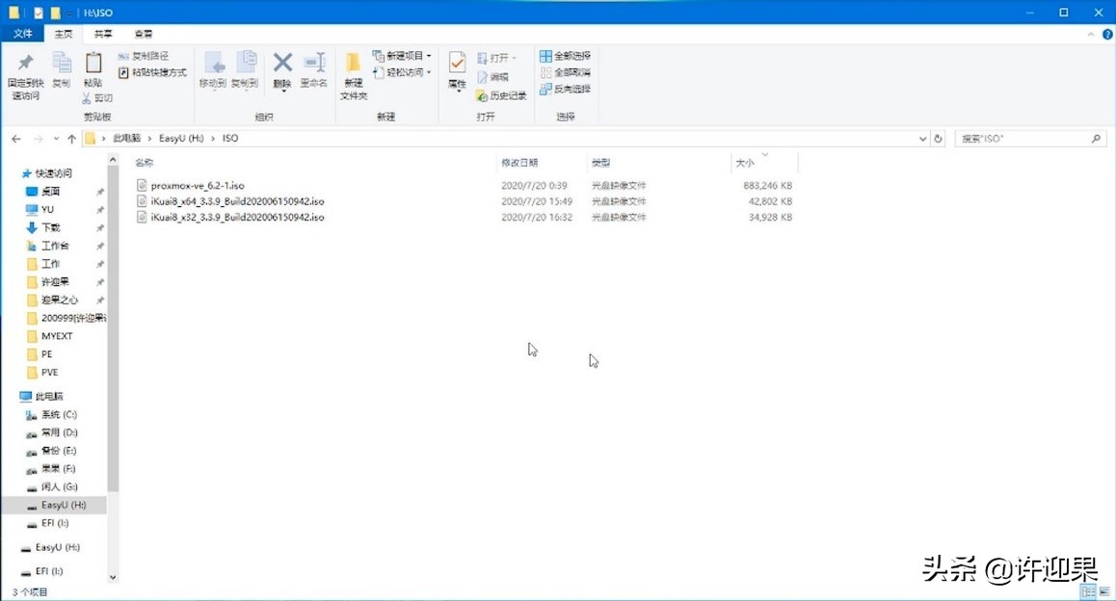Go up one folder level
The image size is (1116, 601).
point(71,139)
